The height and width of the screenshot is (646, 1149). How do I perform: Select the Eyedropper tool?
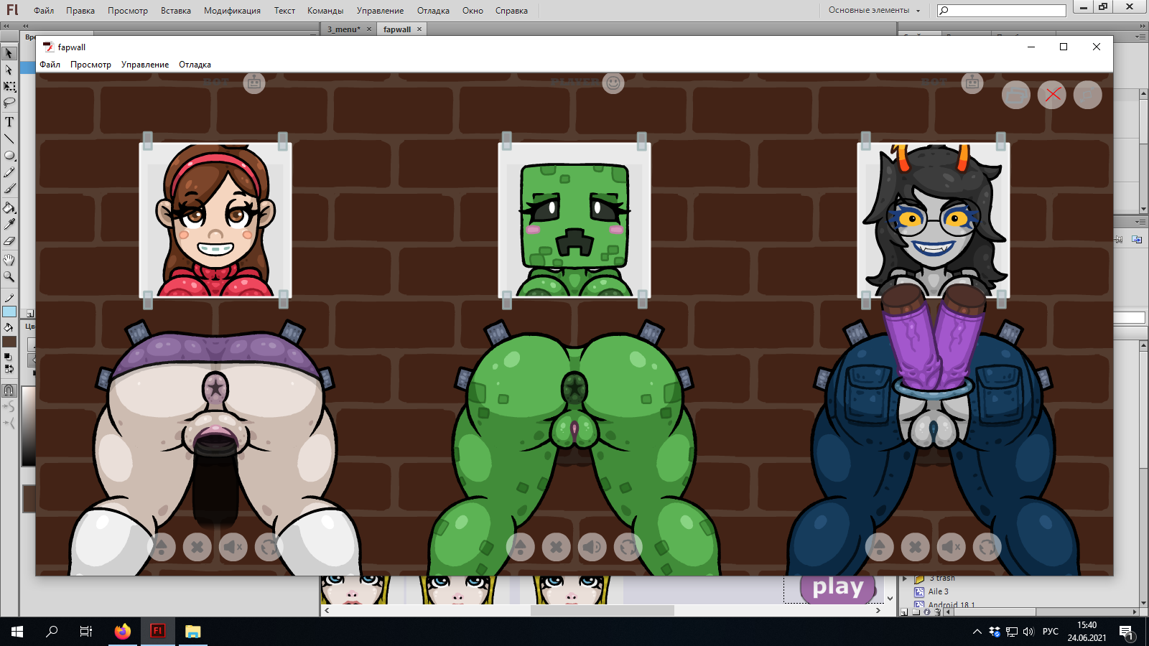tap(9, 224)
